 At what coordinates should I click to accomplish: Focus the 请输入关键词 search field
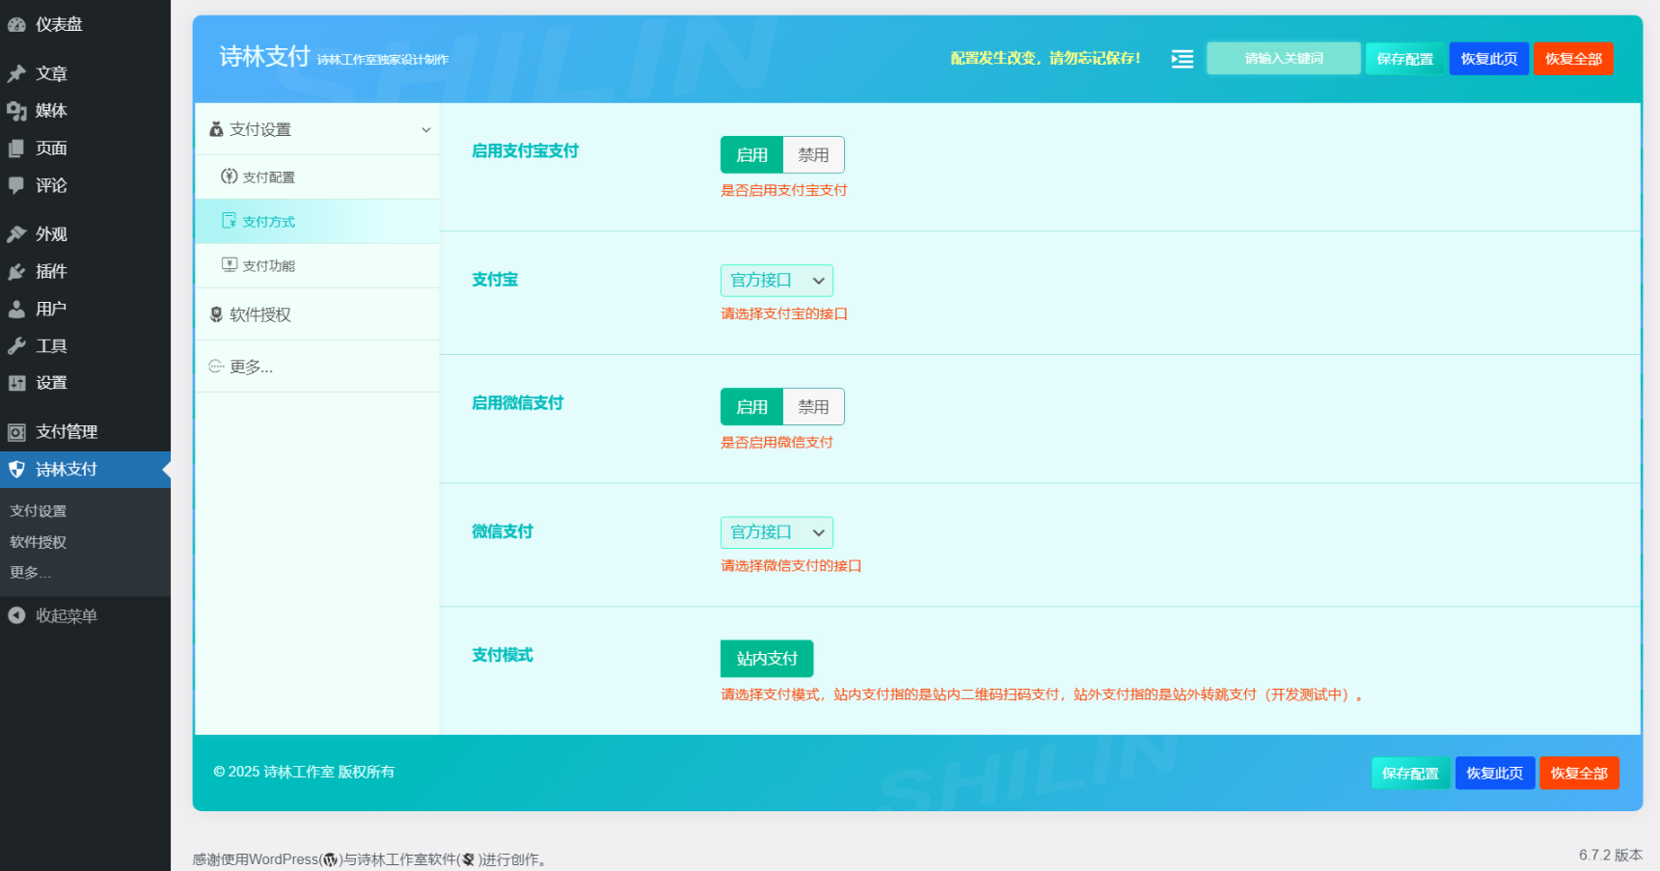[1284, 59]
